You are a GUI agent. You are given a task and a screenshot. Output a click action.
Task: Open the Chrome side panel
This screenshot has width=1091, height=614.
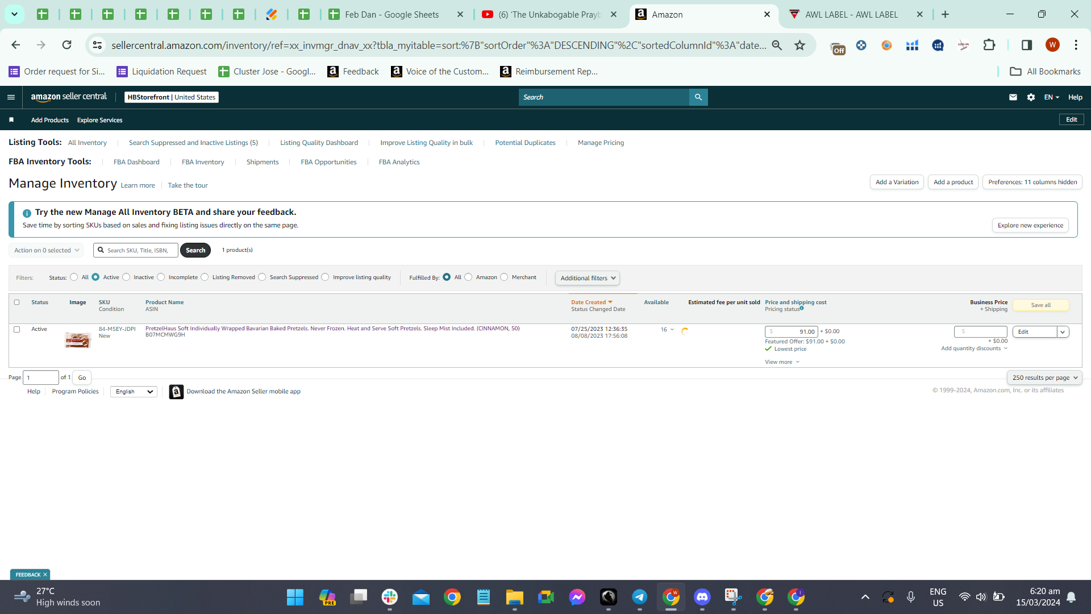coord(1027,45)
